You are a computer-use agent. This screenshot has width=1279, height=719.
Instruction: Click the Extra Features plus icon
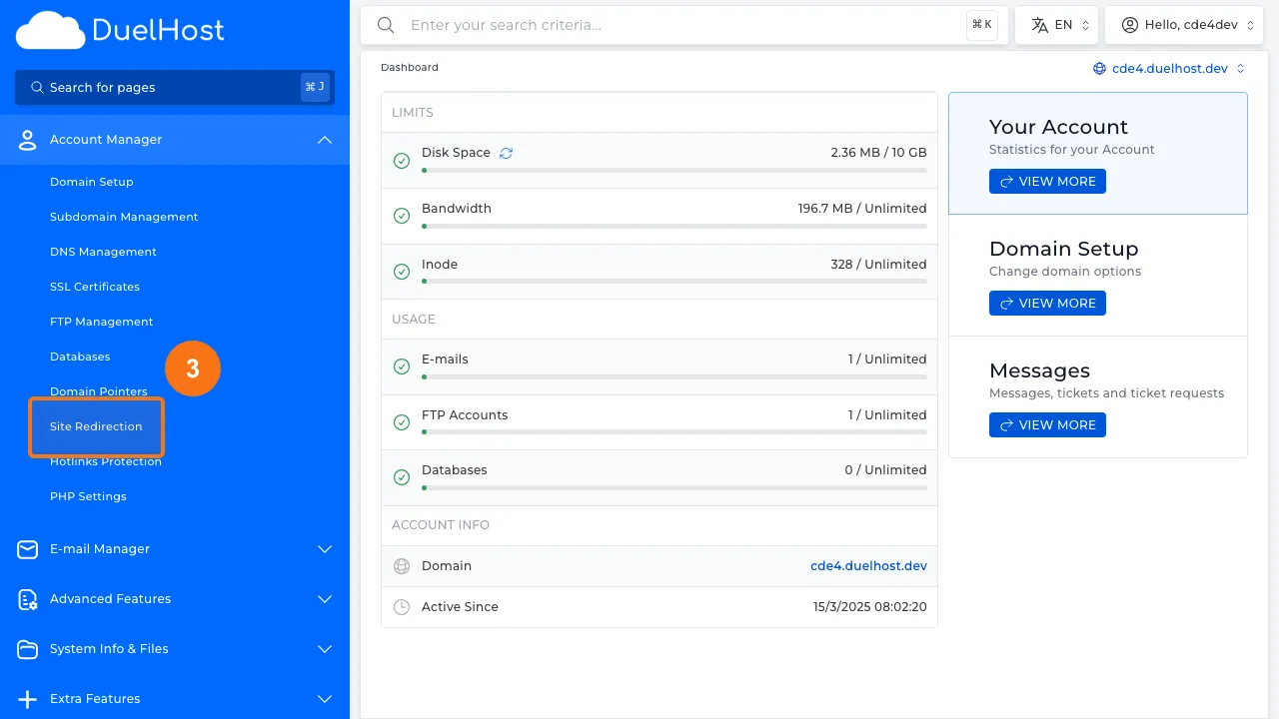coord(27,698)
